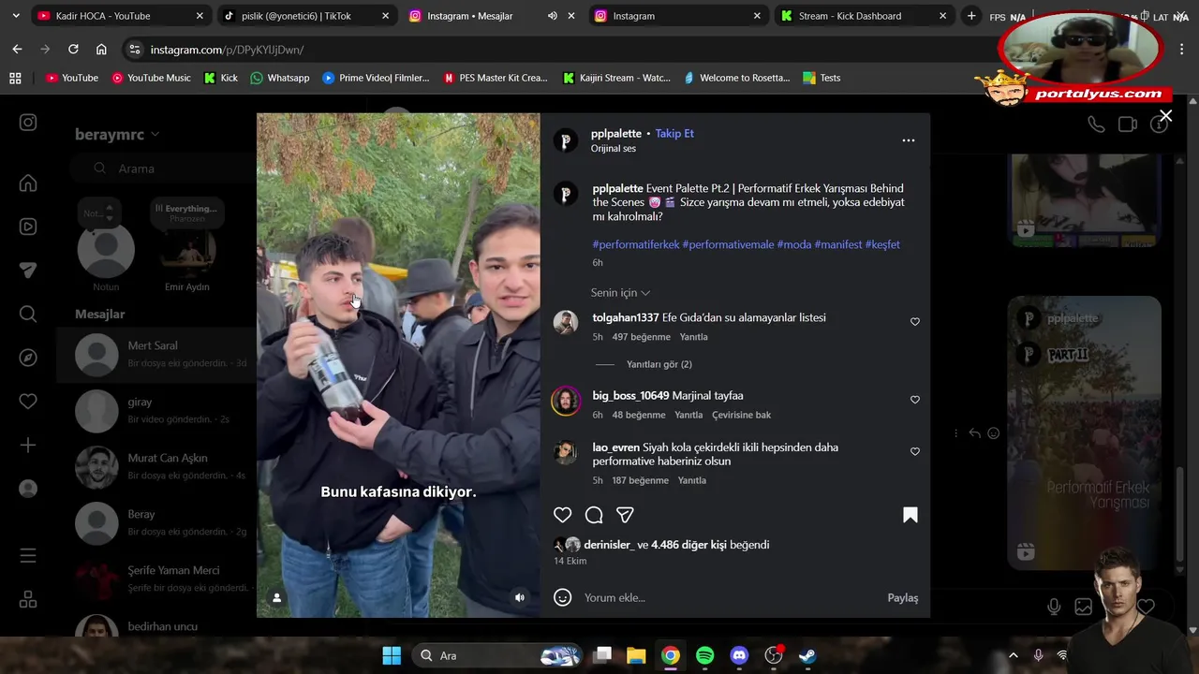Open Spotify from the taskbar
The width and height of the screenshot is (1199, 674).
(705, 656)
